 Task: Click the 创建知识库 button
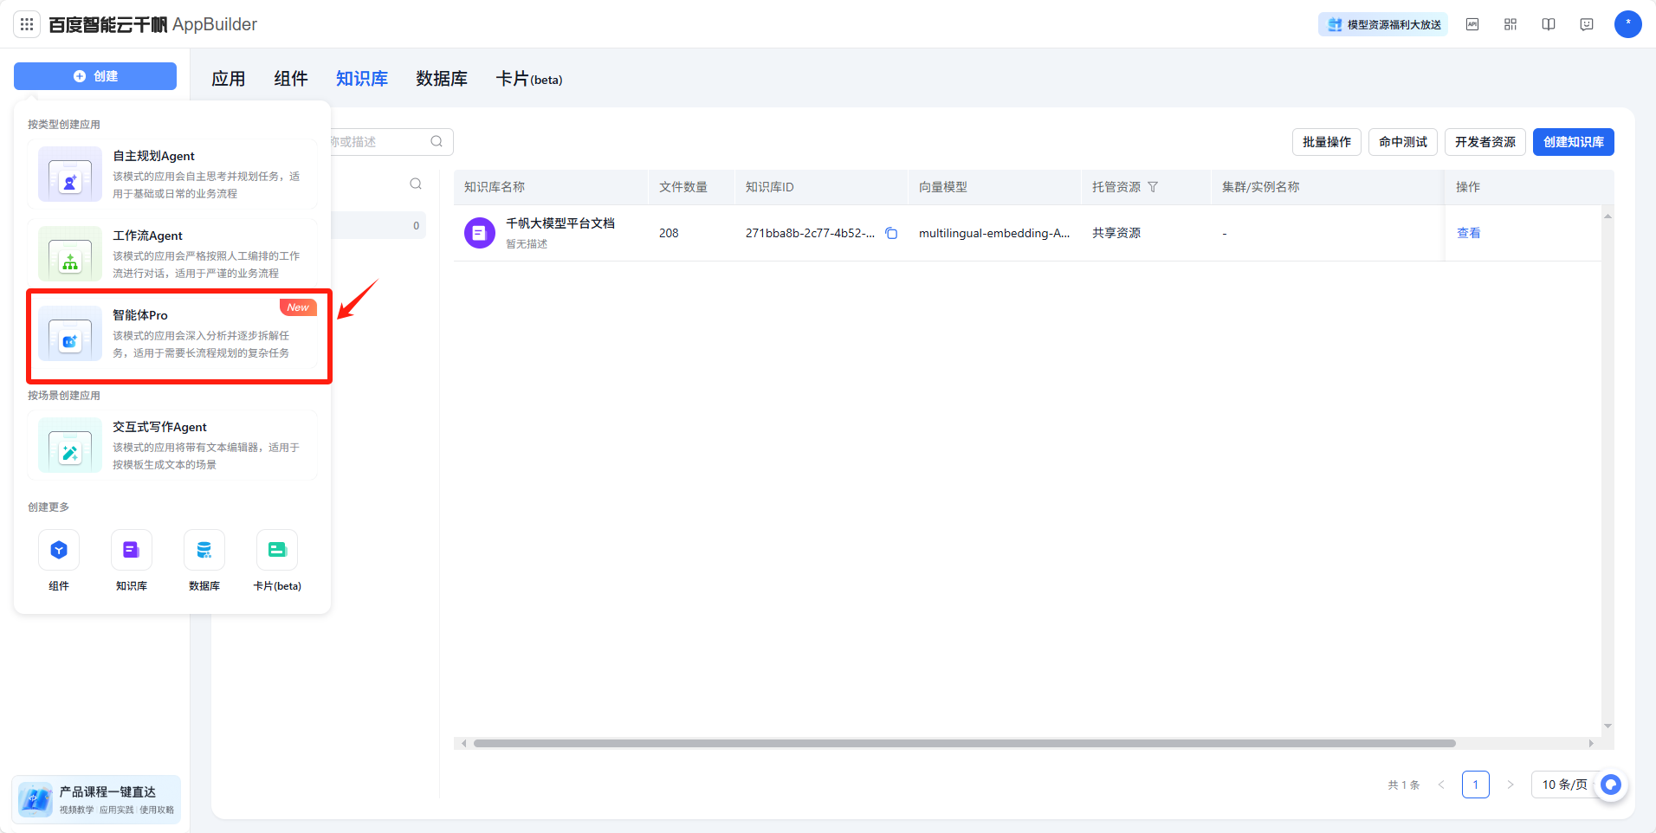[1573, 142]
